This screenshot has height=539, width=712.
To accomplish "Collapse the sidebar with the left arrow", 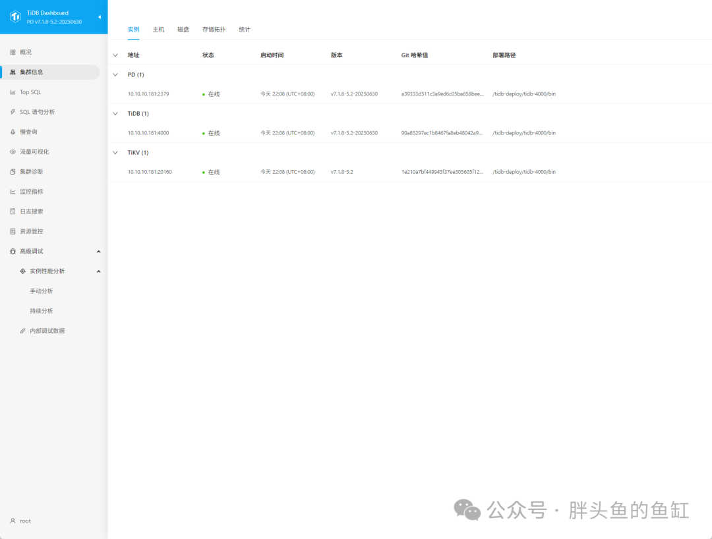I will coord(100,17).
